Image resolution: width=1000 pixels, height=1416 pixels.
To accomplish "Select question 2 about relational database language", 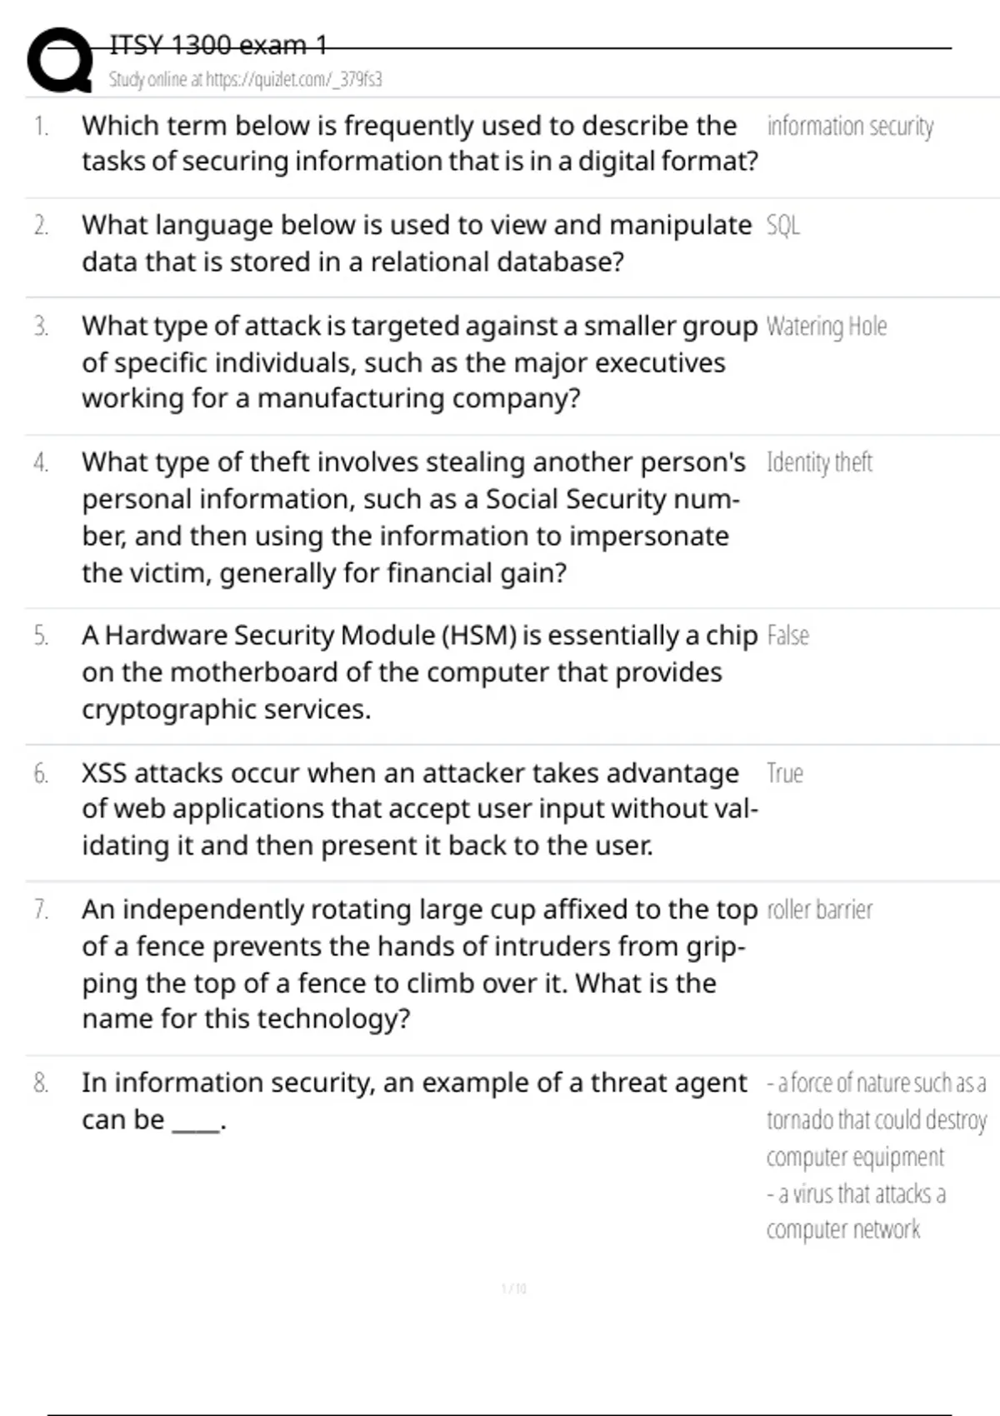I will point(417,243).
